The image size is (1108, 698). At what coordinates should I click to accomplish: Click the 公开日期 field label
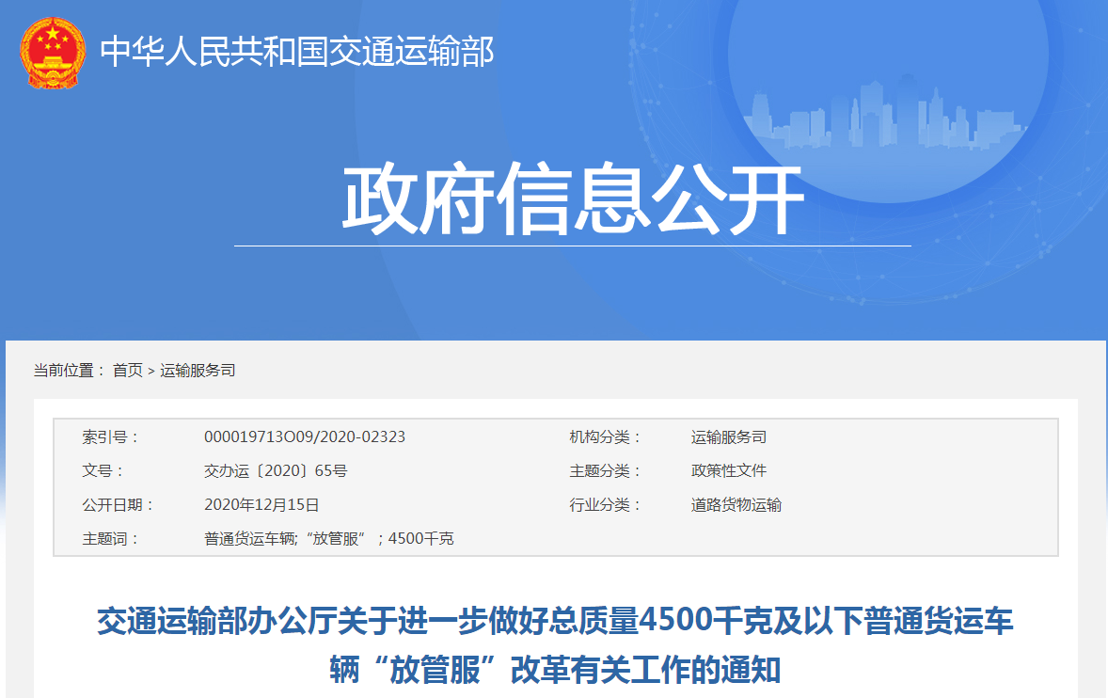(119, 505)
